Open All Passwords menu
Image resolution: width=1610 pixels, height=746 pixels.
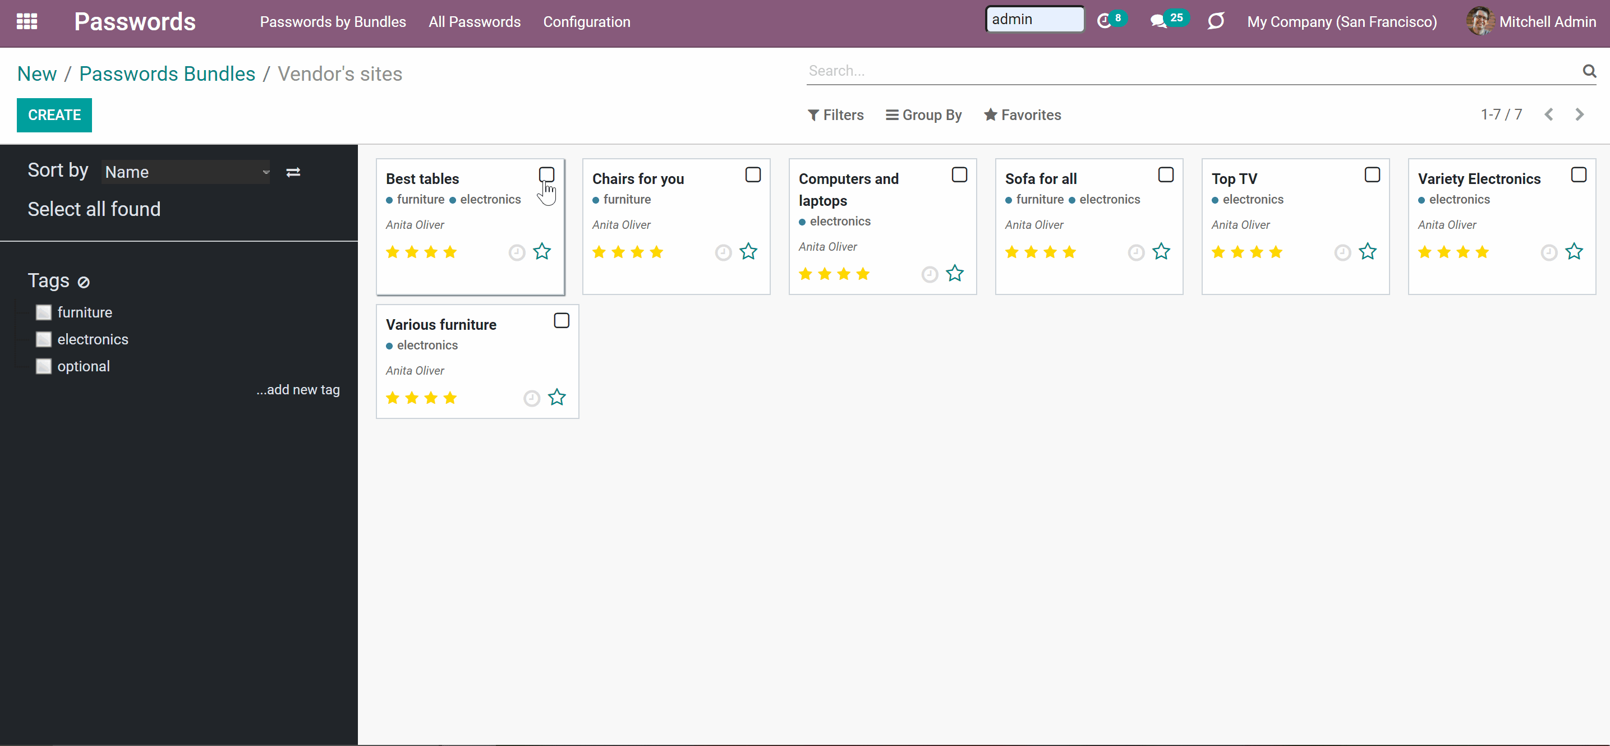[475, 22]
